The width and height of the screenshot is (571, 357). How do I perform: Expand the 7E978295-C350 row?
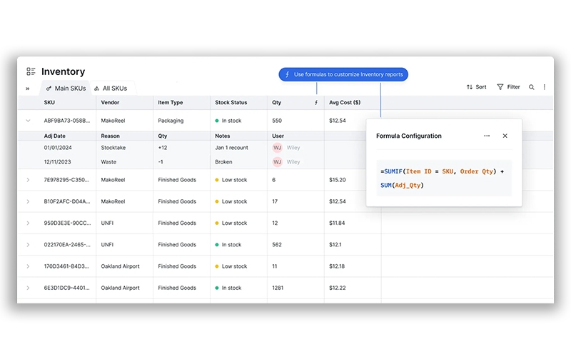click(x=29, y=180)
